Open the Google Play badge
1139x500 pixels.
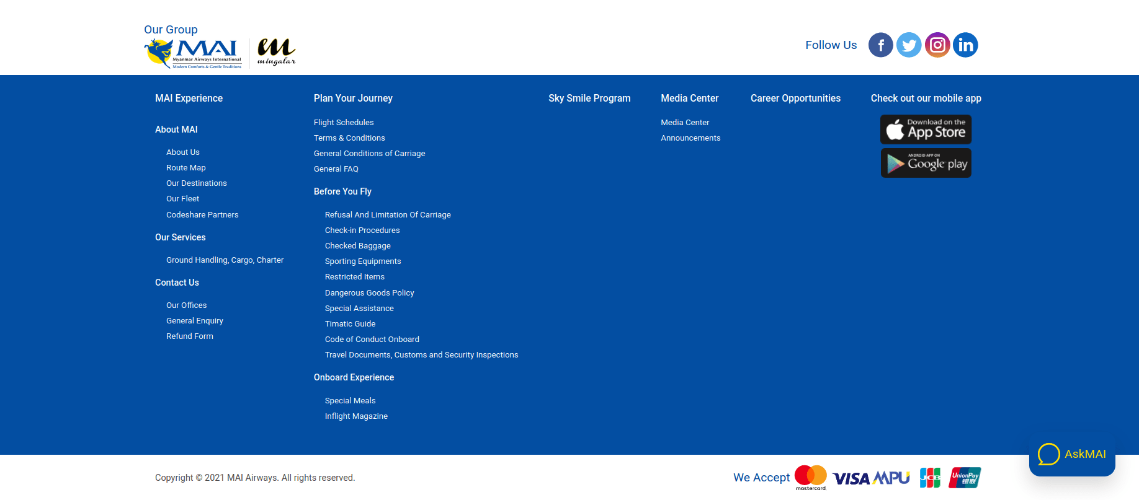pos(926,163)
